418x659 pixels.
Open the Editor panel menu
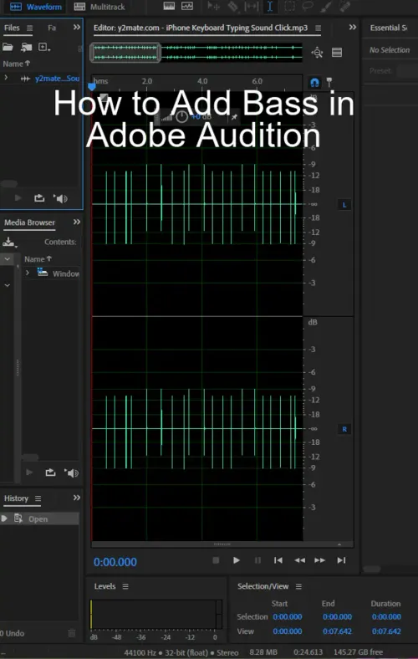pyautogui.click(x=318, y=28)
